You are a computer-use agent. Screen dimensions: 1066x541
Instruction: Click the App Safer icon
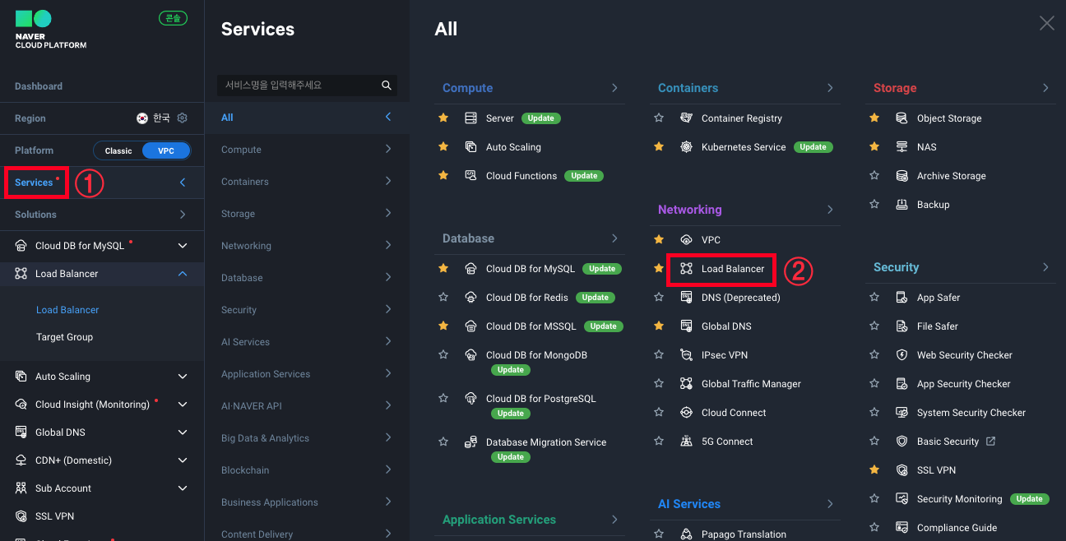tap(902, 297)
